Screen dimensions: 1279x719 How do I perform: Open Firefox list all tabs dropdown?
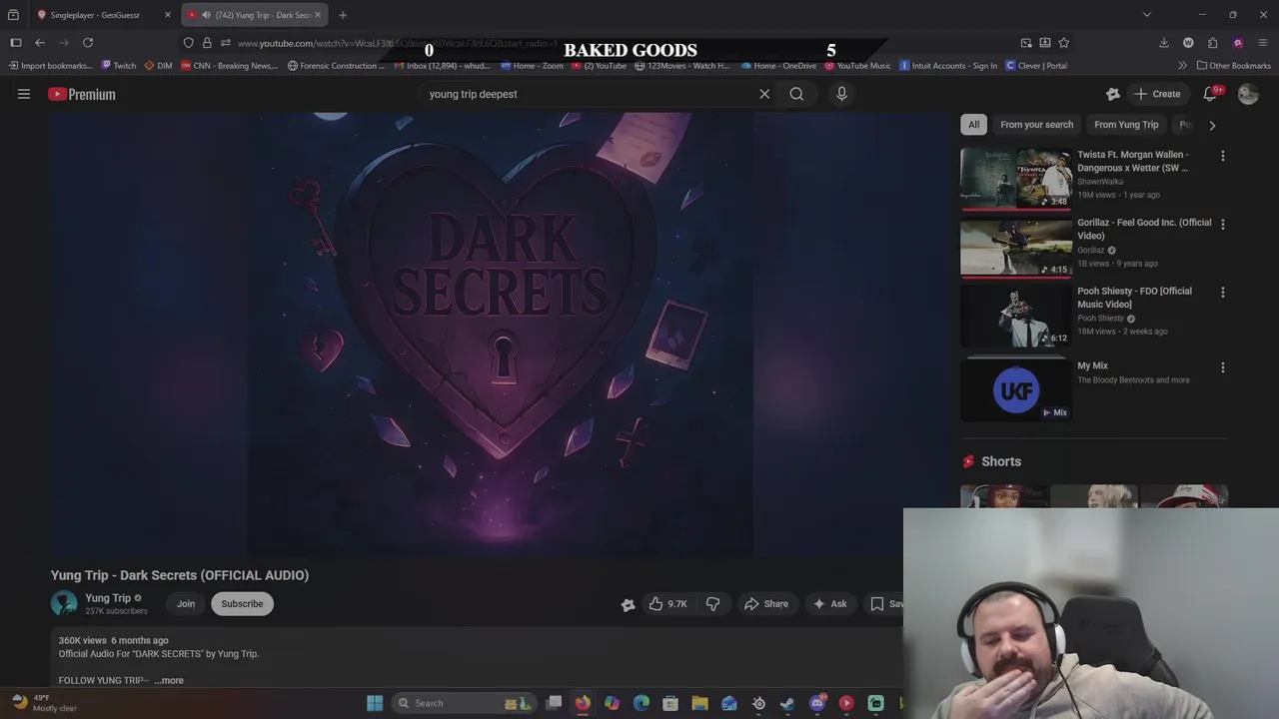[x=1146, y=15]
